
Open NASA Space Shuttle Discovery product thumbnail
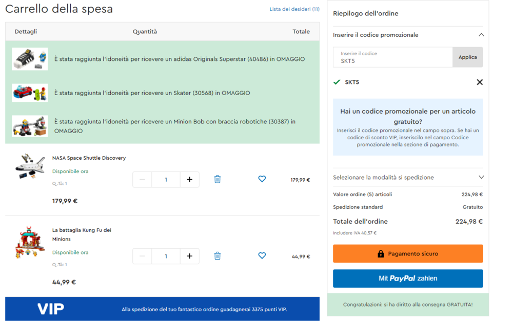pyautogui.click(x=30, y=166)
